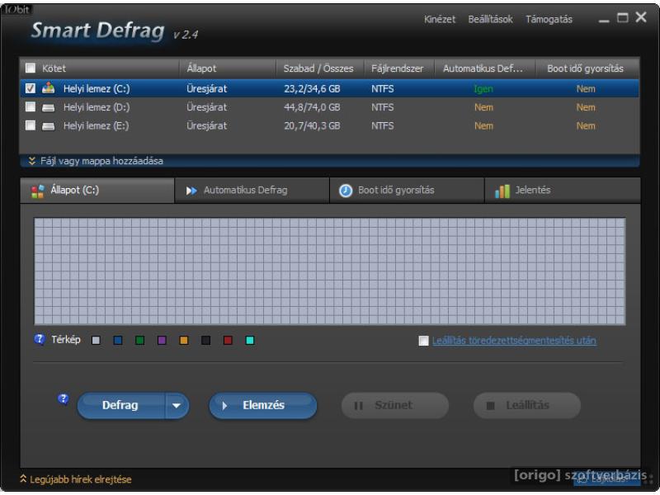Click the stop square icon in Leállítás

pyautogui.click(x=490, y=406)
